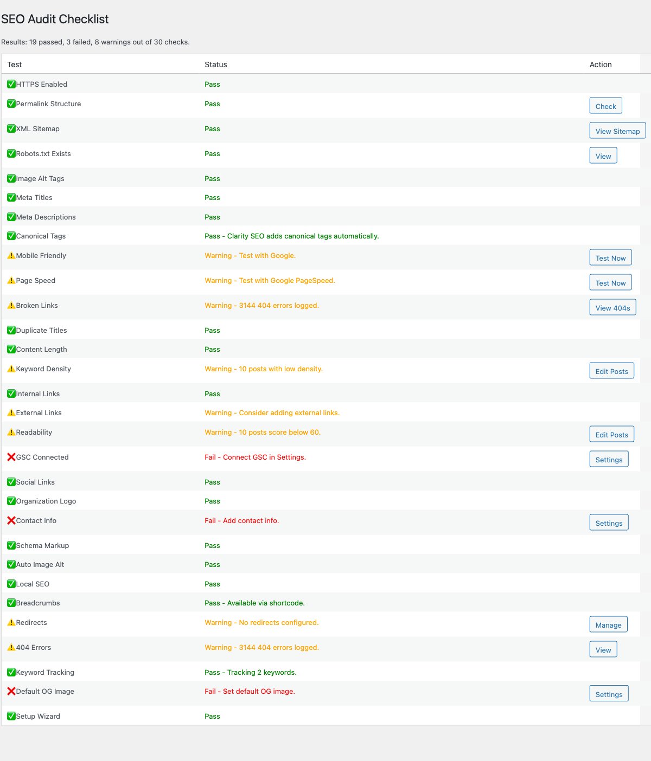Click the warning icon beside Broken Links
The height and width of the screenshot is (761, 651).
[11, 305]
